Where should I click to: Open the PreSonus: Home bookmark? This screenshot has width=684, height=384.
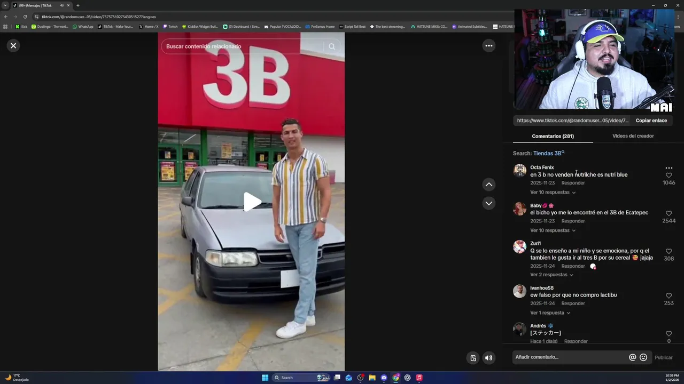point(320,26)
